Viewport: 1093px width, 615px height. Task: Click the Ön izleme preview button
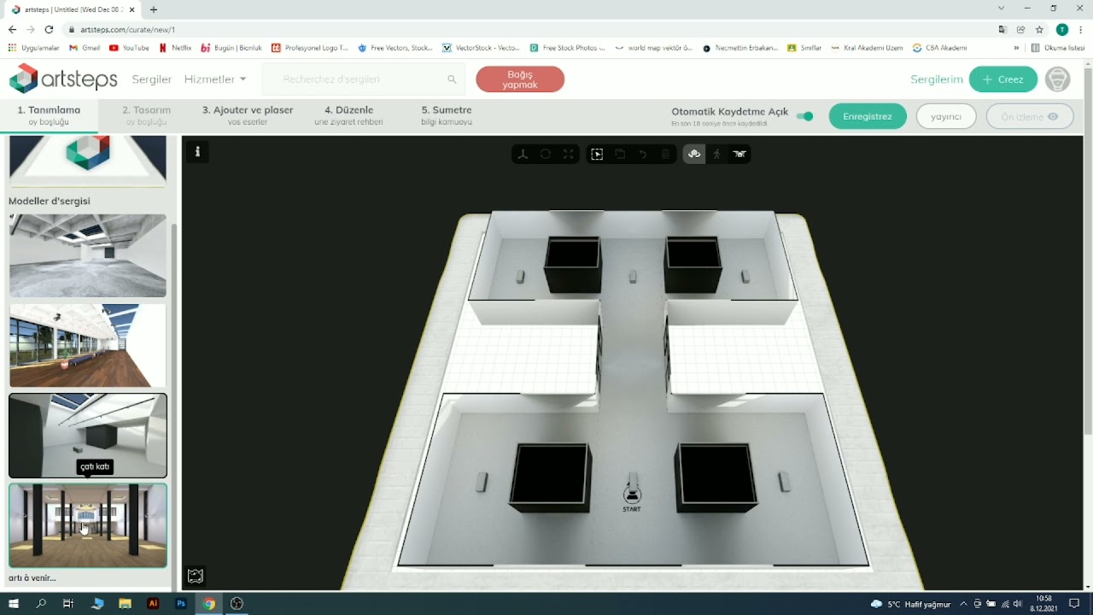coord(1030,116)
